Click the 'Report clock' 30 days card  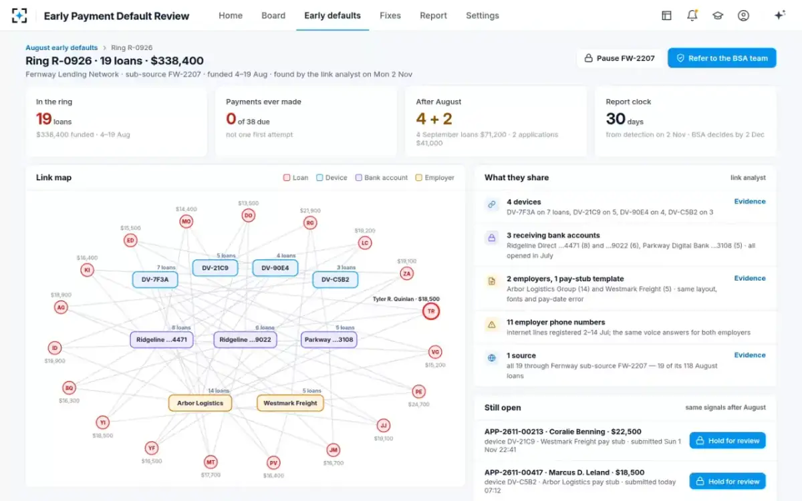click(x=686, y=121)
